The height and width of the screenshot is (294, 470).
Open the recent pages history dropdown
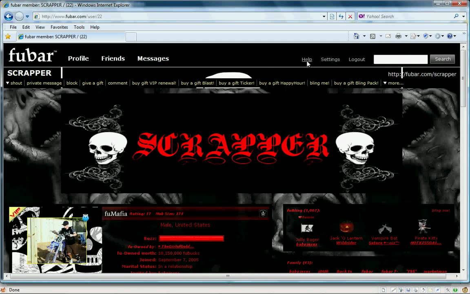tap(27, 16)
